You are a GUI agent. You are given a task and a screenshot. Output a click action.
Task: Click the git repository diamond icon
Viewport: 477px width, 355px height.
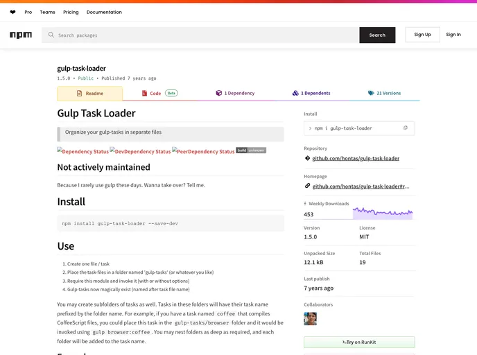tap(307, 158)
